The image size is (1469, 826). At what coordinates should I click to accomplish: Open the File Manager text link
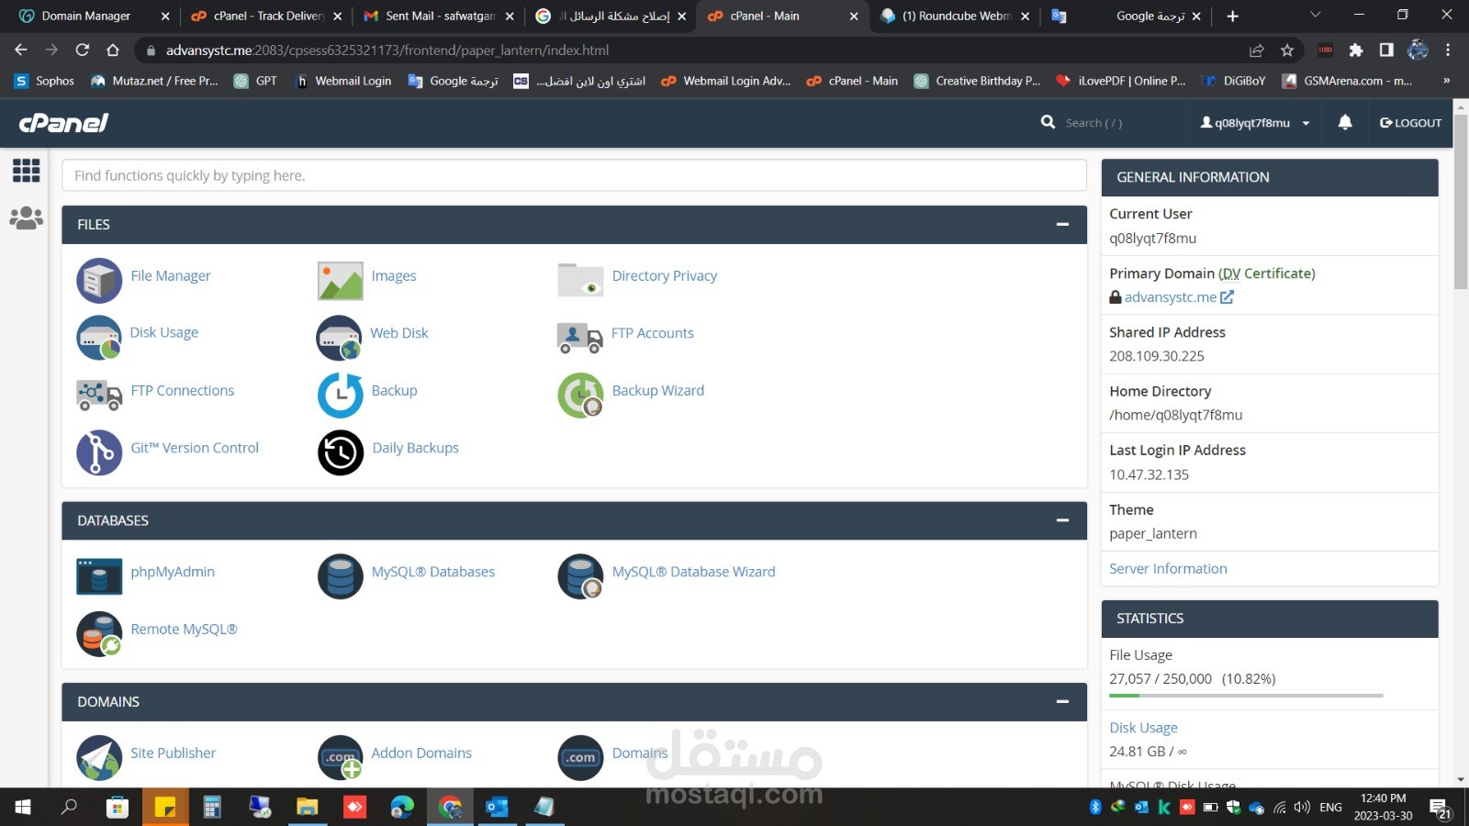point(171,275)
